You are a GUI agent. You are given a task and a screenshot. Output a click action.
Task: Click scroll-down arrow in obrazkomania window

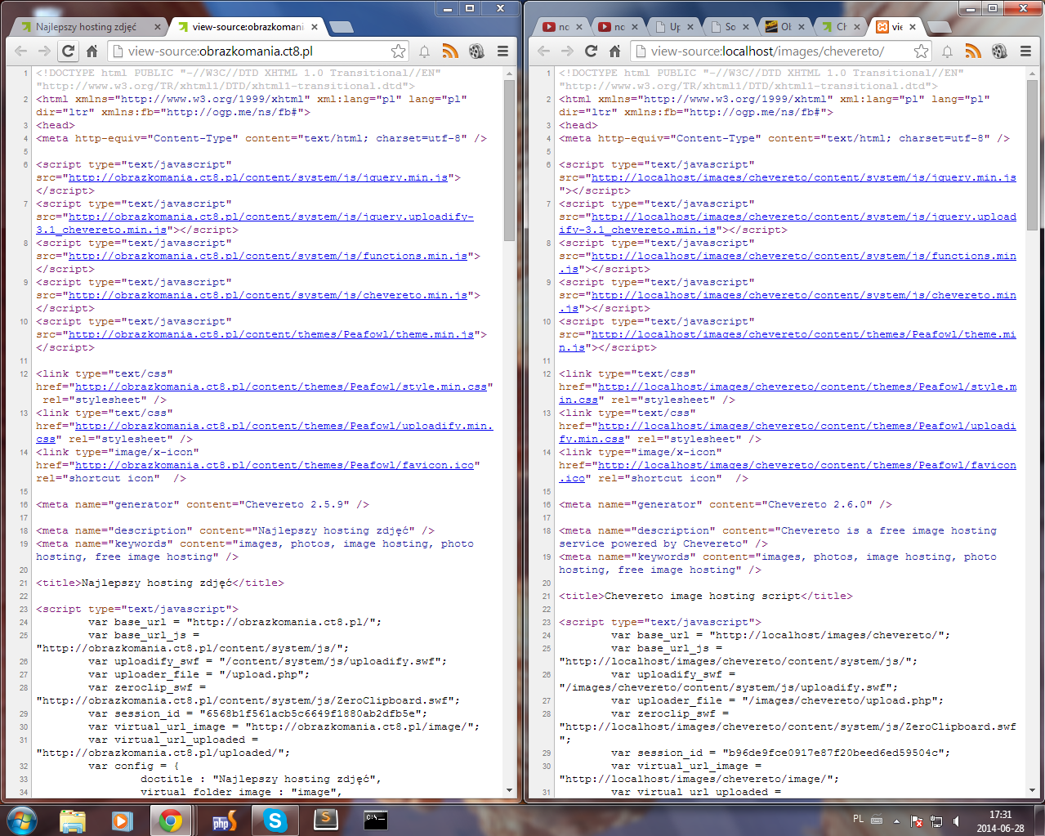click(510, 790)
